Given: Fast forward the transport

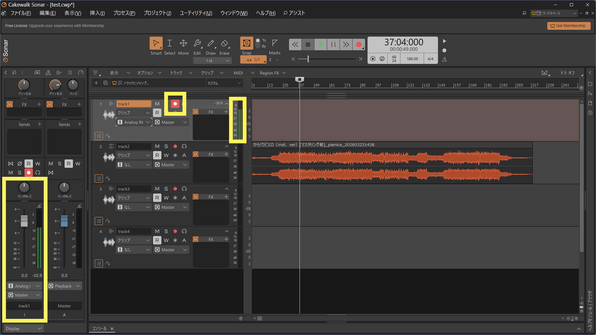Looking at the screenshot, I should [346, 45].
